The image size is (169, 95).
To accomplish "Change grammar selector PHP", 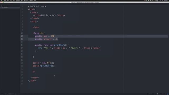I will tap(155, 94).
